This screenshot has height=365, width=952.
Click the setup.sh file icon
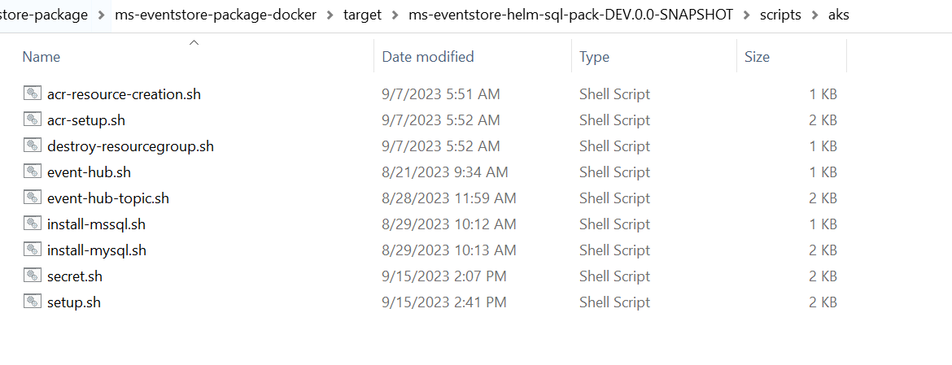pos(33,302)
